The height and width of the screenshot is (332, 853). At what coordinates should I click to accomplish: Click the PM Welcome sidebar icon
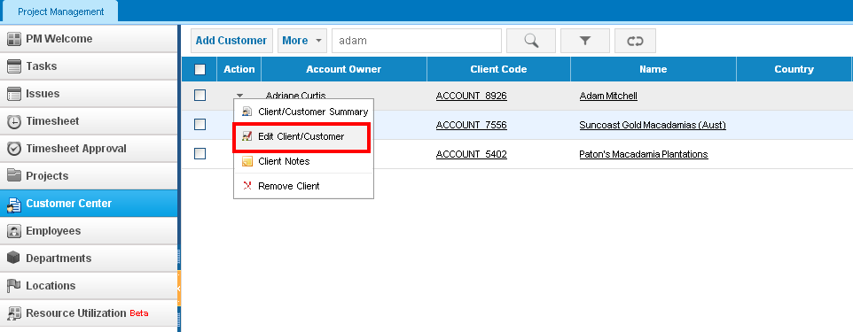click(x=14, y=39)
